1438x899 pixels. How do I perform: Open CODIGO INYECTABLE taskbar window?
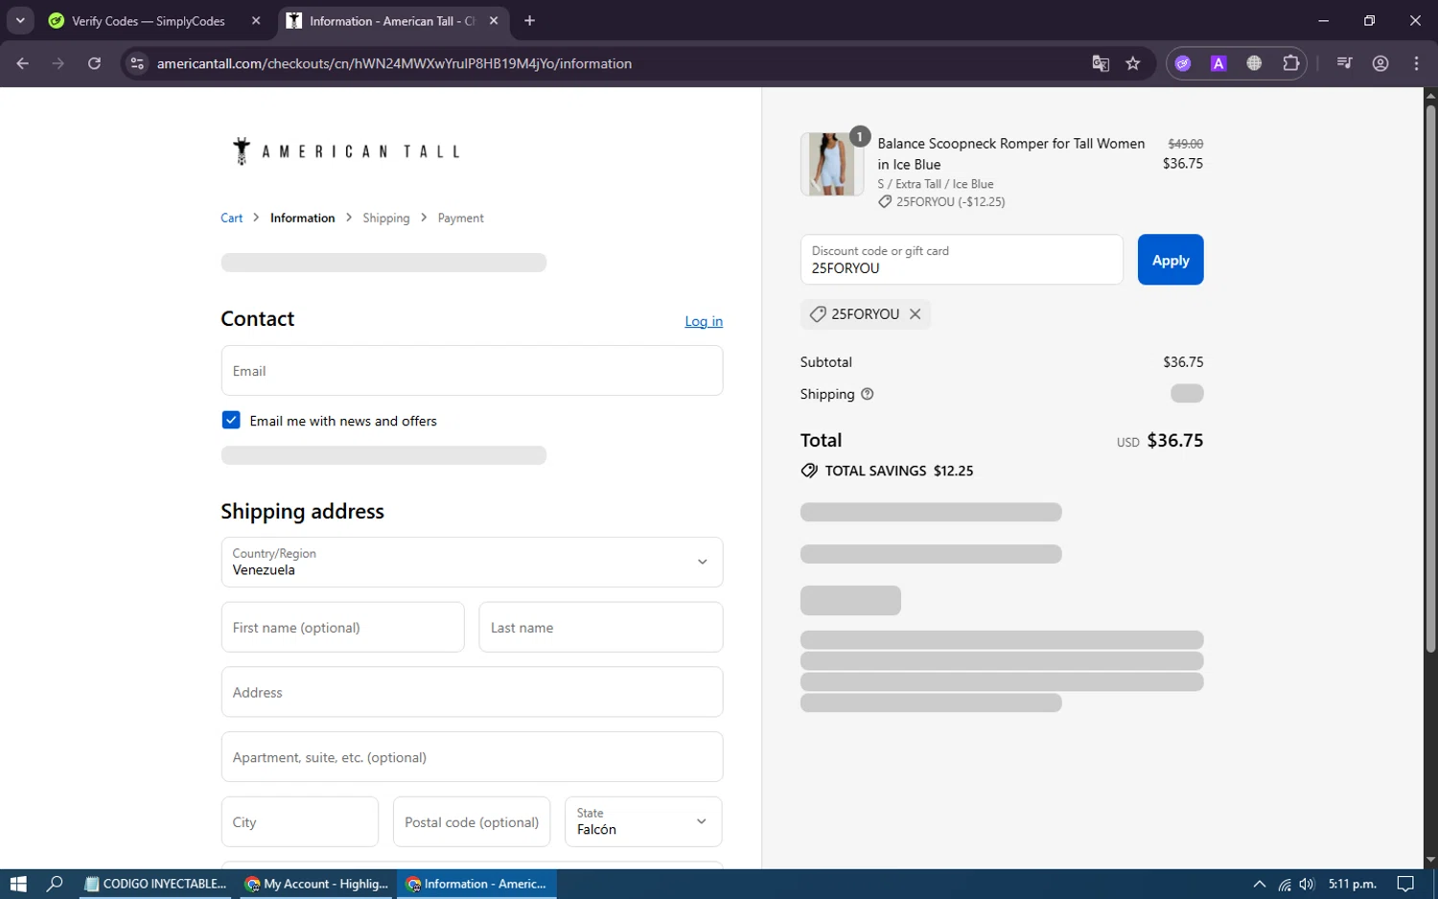pos(155,884)
